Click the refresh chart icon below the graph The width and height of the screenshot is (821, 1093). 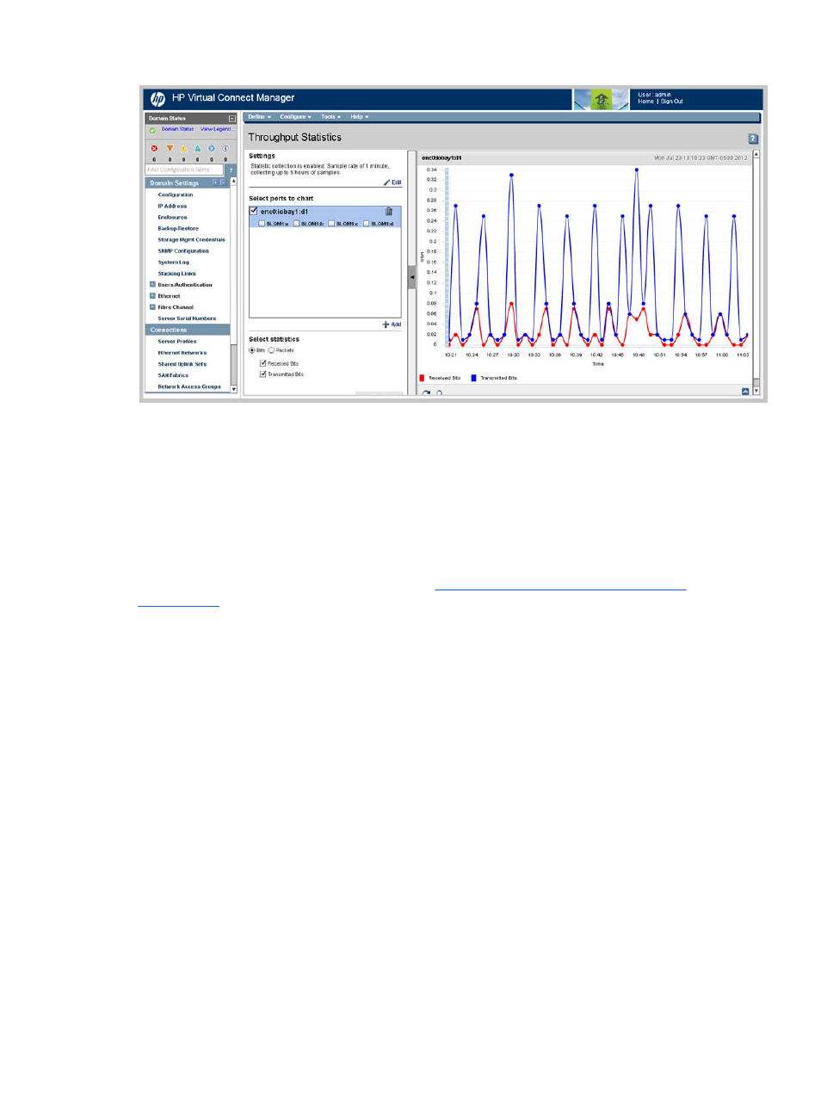pos(426,392)
